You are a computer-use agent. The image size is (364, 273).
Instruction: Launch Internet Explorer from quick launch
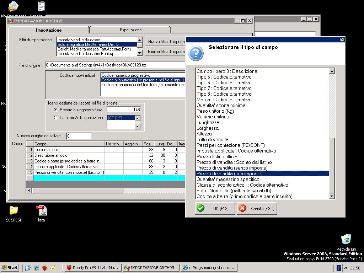(37, 268)
